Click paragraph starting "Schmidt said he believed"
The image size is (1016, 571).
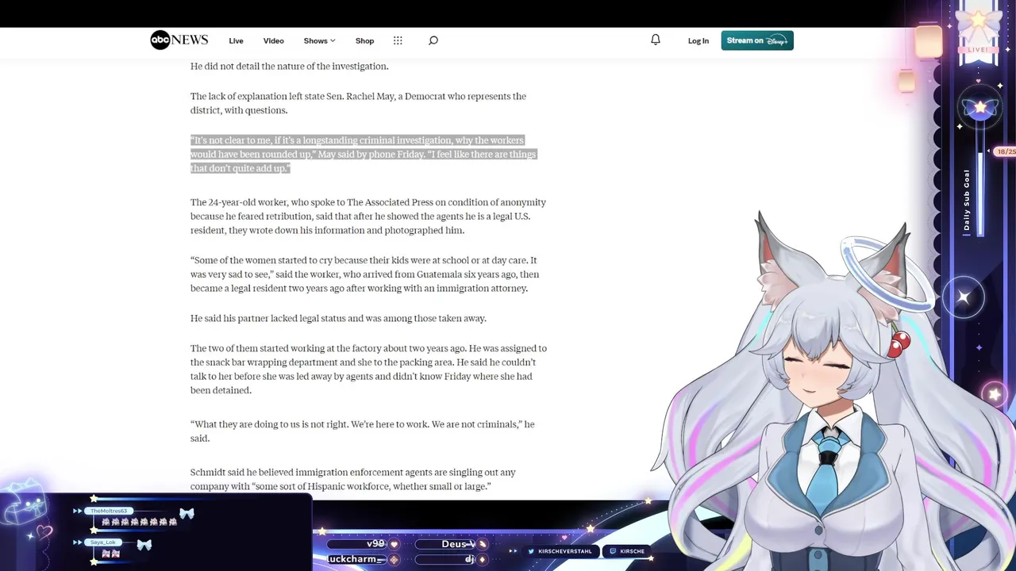point(353,479)
